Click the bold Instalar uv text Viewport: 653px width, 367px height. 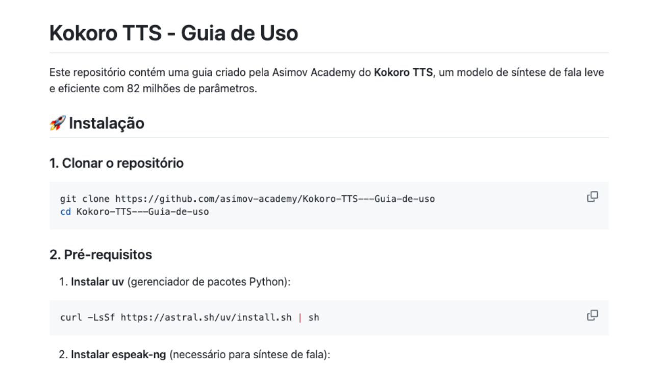pyautogui.click(x=97, y=282)
